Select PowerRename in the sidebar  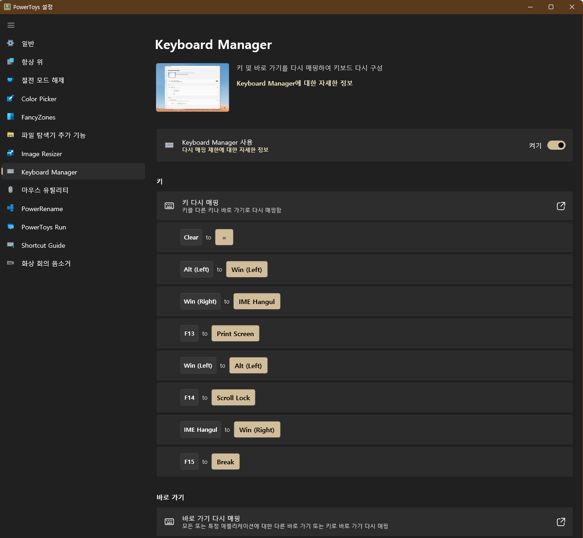click(x=73, y=208)
